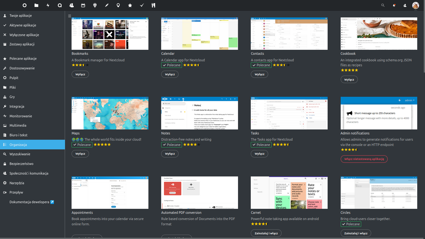Open the contacts menu icon near avatar
This screenshot has width=425, height=239.
[405, 5]
